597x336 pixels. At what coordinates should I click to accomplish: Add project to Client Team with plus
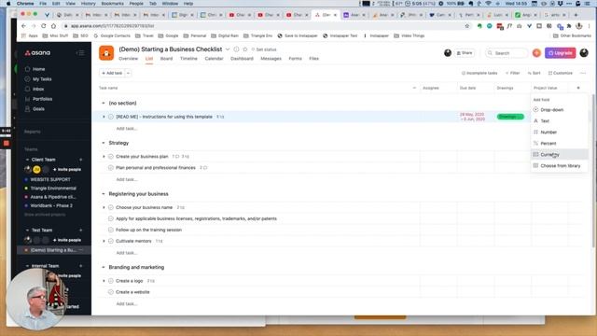(x=81, y=160)
